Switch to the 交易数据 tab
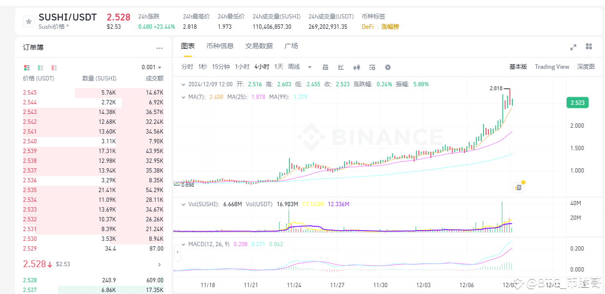This screenshot has width=605, height=294. [x=259, y=46]
